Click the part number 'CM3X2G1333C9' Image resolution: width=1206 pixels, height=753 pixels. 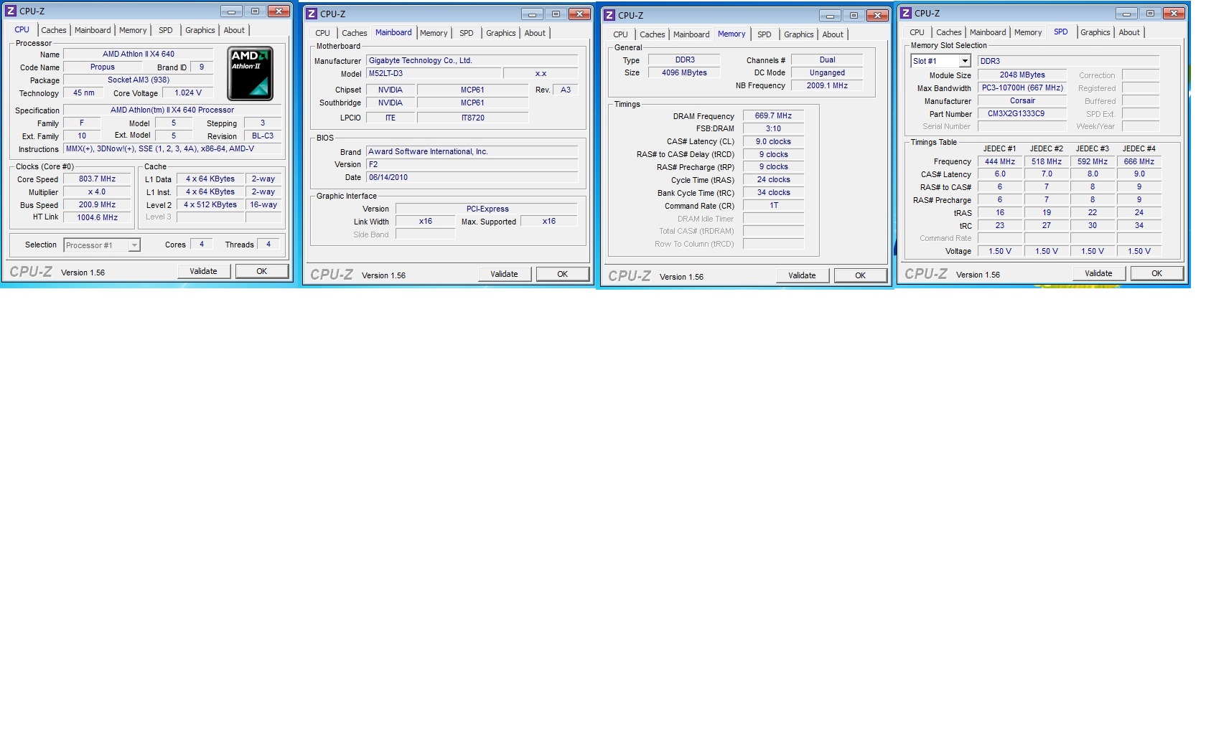tap(1022, 113)
